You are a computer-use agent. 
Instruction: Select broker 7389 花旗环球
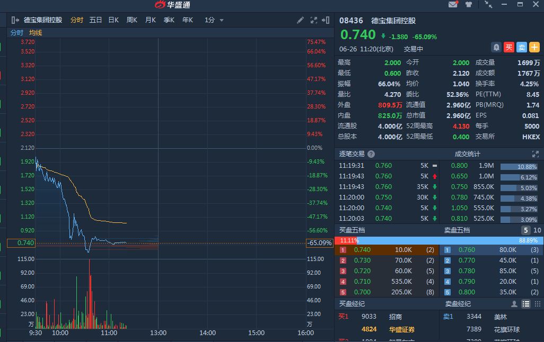(x=493, y=329)
